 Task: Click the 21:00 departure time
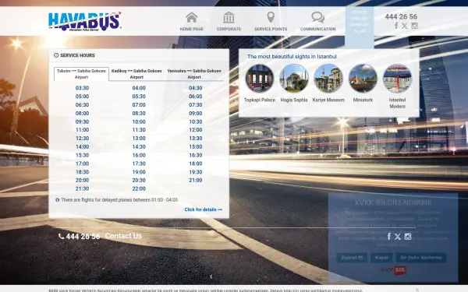point(196,181)
